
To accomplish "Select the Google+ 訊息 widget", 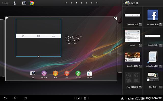I will tap(132, 57).
